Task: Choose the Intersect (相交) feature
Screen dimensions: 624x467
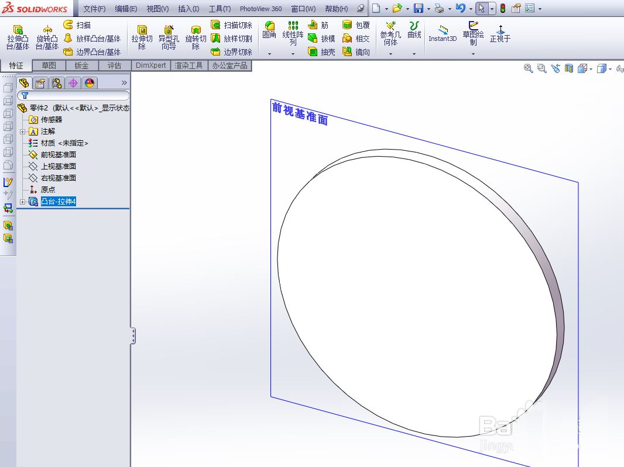Action: pyautogui.click(x=356, y=39)
